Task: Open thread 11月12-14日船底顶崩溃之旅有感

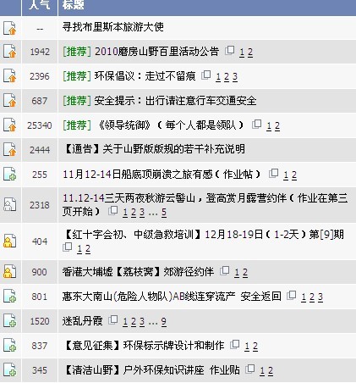Action: 162,175
